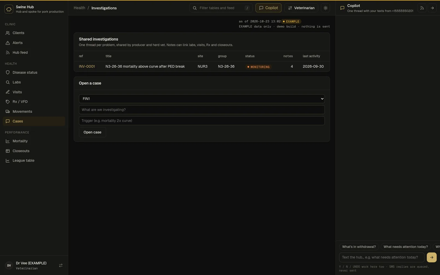The width and height of the screenshot is (440, 275).
Task: Open Closeouts page
Action: click(34, 151)
